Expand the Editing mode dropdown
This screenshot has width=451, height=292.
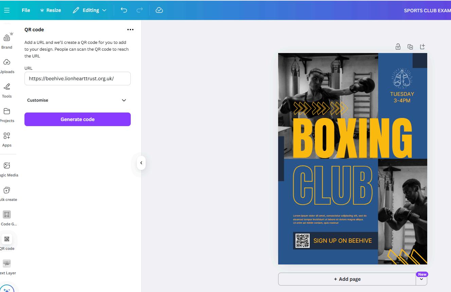click(90, 10)
